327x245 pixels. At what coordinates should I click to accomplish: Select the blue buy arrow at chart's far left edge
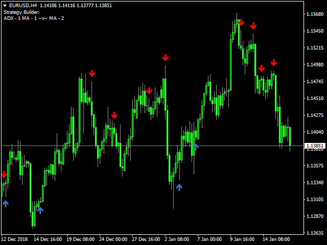pyautogui.click(x=6, y=204)
